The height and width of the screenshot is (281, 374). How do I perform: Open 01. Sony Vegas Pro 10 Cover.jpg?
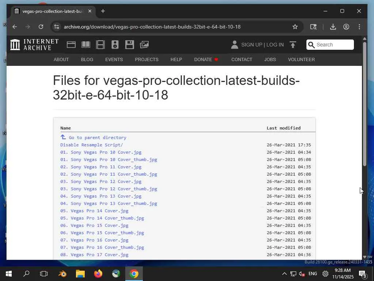pyautogui.click(x=101, y=152)
